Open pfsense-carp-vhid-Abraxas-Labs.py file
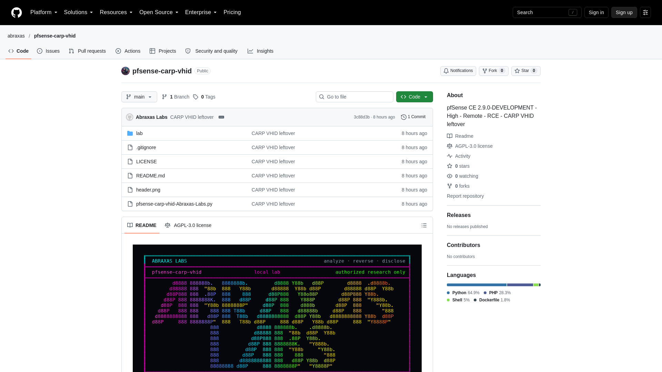This screenshot has height=372, width=662. (x=174, y=204)
